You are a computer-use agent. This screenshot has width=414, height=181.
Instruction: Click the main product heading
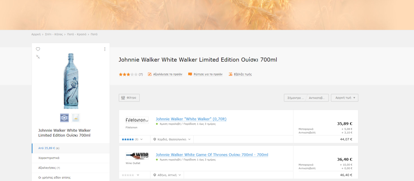click(x=198, y=60)
